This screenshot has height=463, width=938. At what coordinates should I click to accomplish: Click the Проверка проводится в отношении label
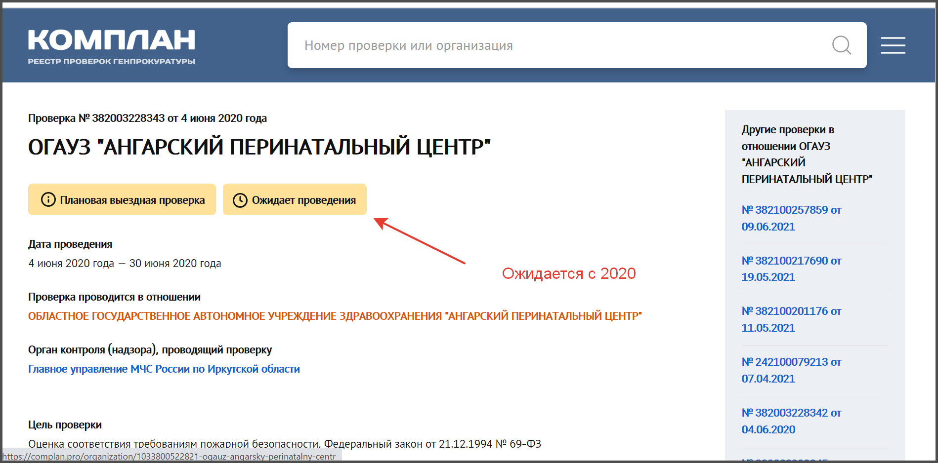click(x=114, y=297)
